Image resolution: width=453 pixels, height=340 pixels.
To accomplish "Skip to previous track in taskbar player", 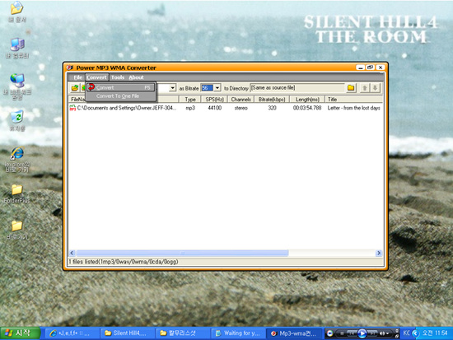I will point(352,333).
